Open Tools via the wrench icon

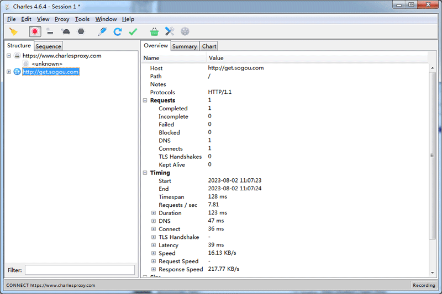coord(170,32)
